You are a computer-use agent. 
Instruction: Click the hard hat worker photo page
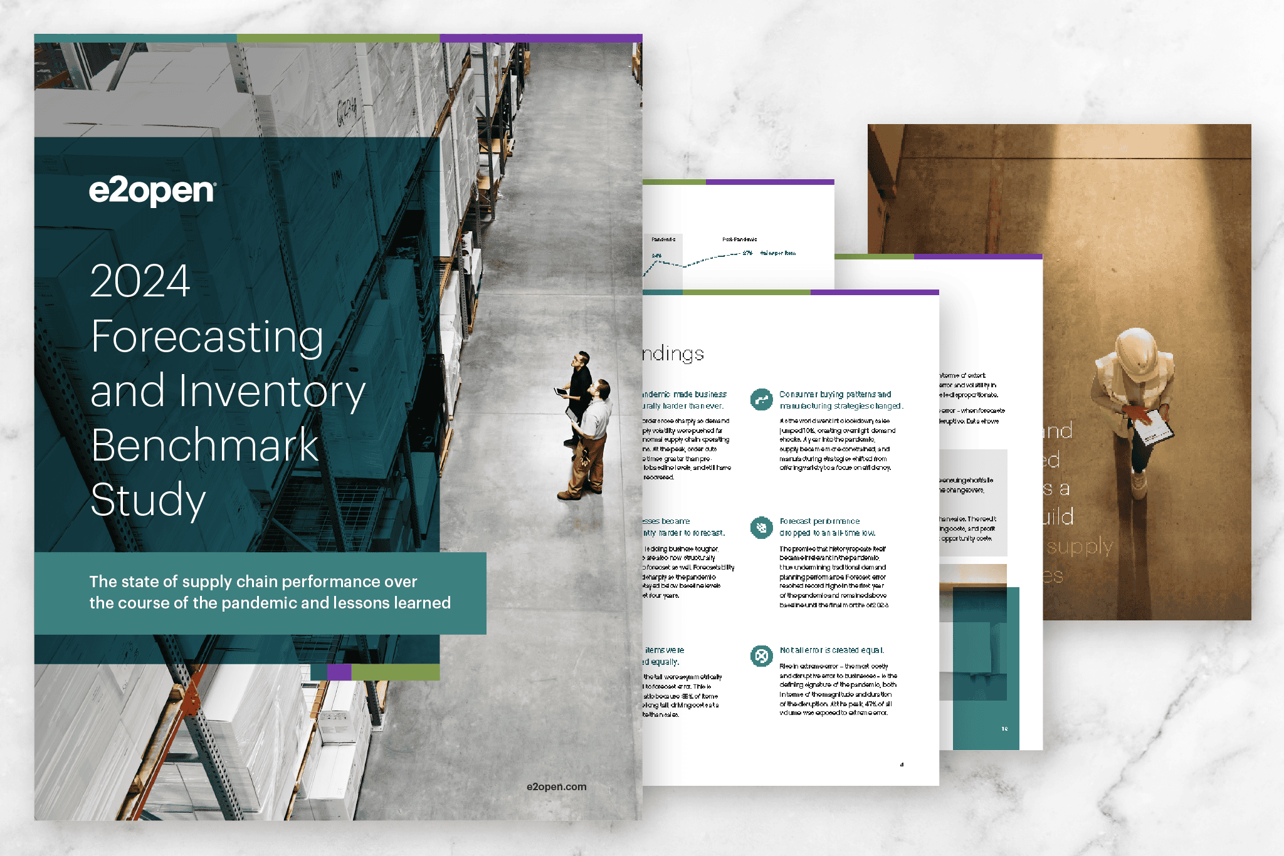tap(1135, 401)
